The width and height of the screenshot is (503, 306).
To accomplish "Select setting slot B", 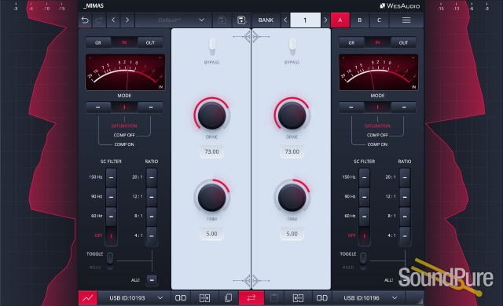I will tap(360, 20).
